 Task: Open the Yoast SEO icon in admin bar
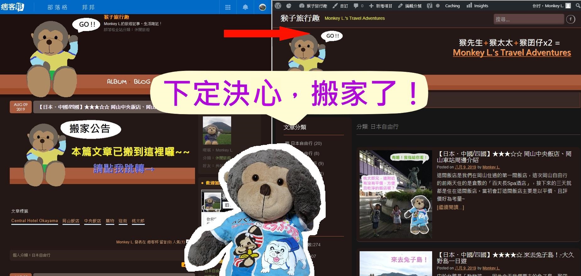[x=430, y=6]
